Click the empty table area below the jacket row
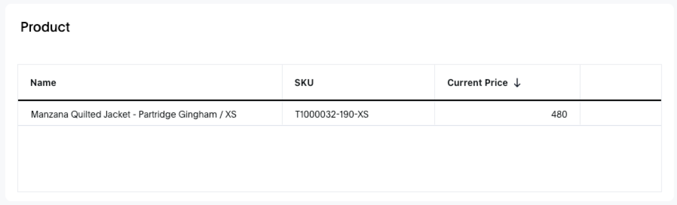 click(x=338, y=159)
